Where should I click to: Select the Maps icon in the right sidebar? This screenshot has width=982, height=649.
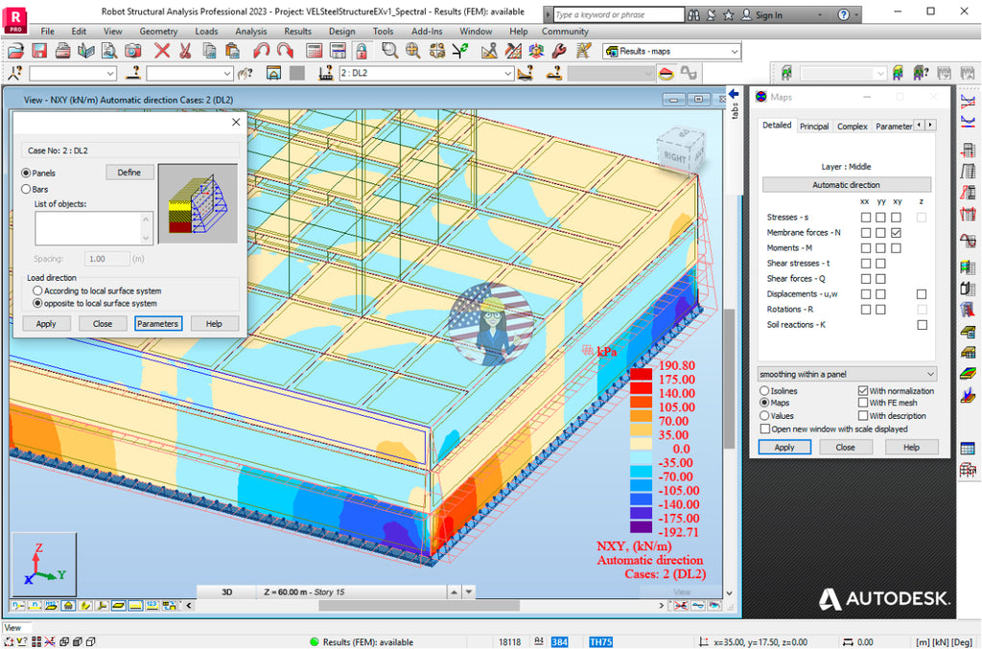(x=969, y=372)
